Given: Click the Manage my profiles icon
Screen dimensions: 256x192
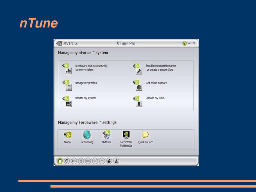Looking at the screenshot, I should pos(67,85).
